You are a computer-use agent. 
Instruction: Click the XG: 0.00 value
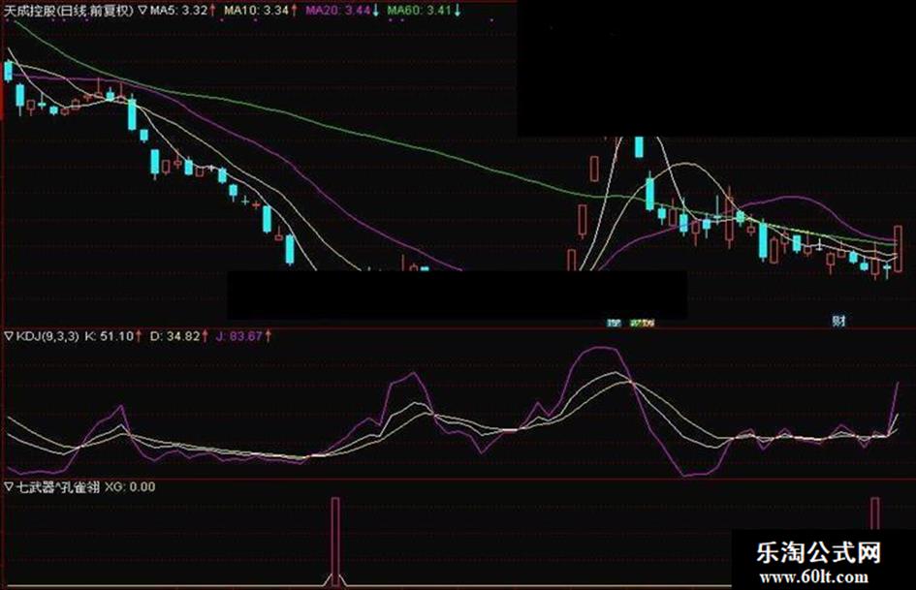pyautogui.click(x=130, y=486)
